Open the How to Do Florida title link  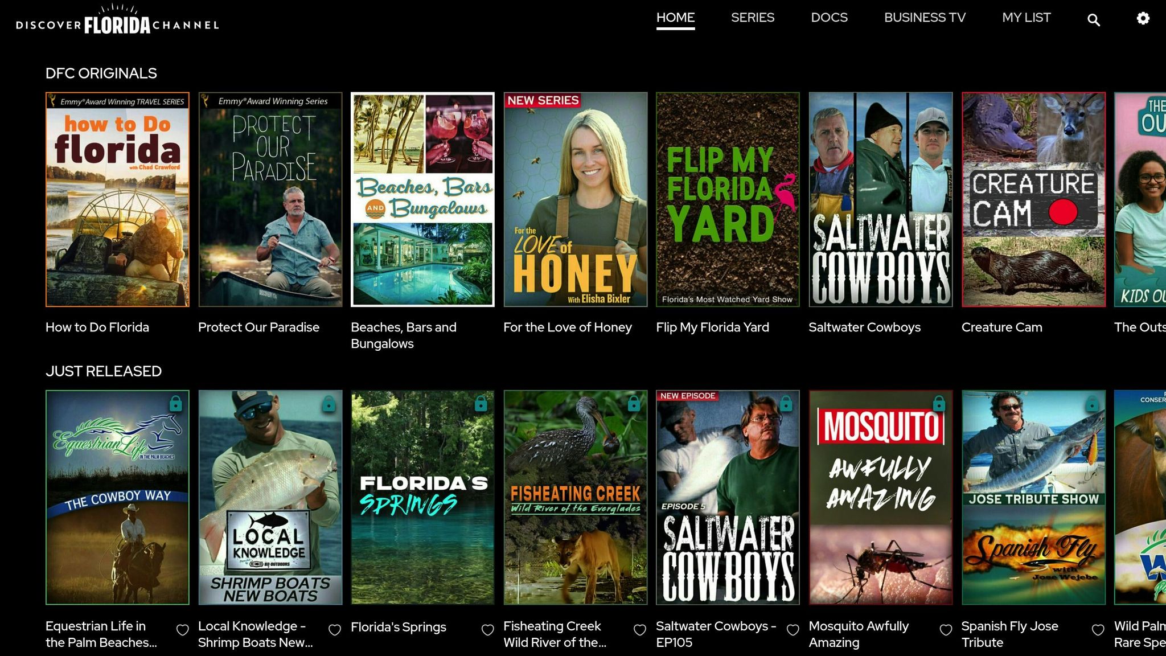click(x=97, y=327)
